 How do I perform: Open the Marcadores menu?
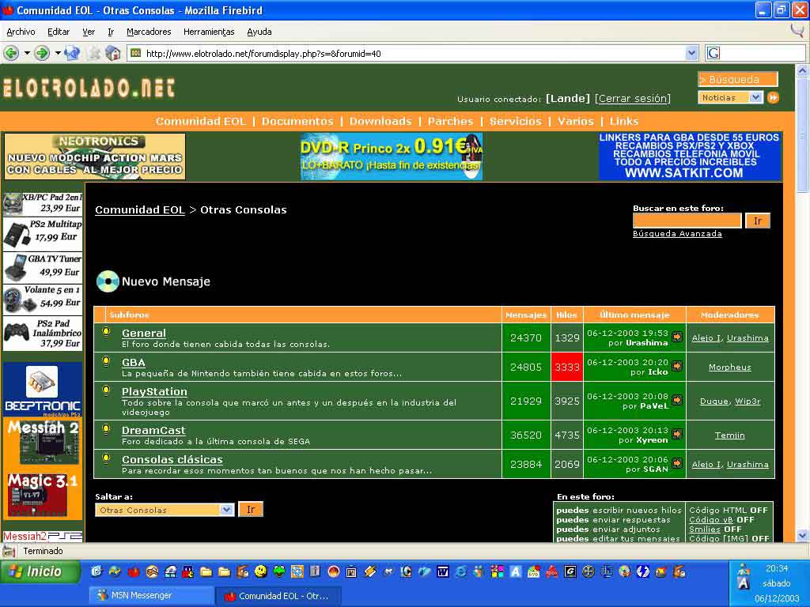[149, 32]
